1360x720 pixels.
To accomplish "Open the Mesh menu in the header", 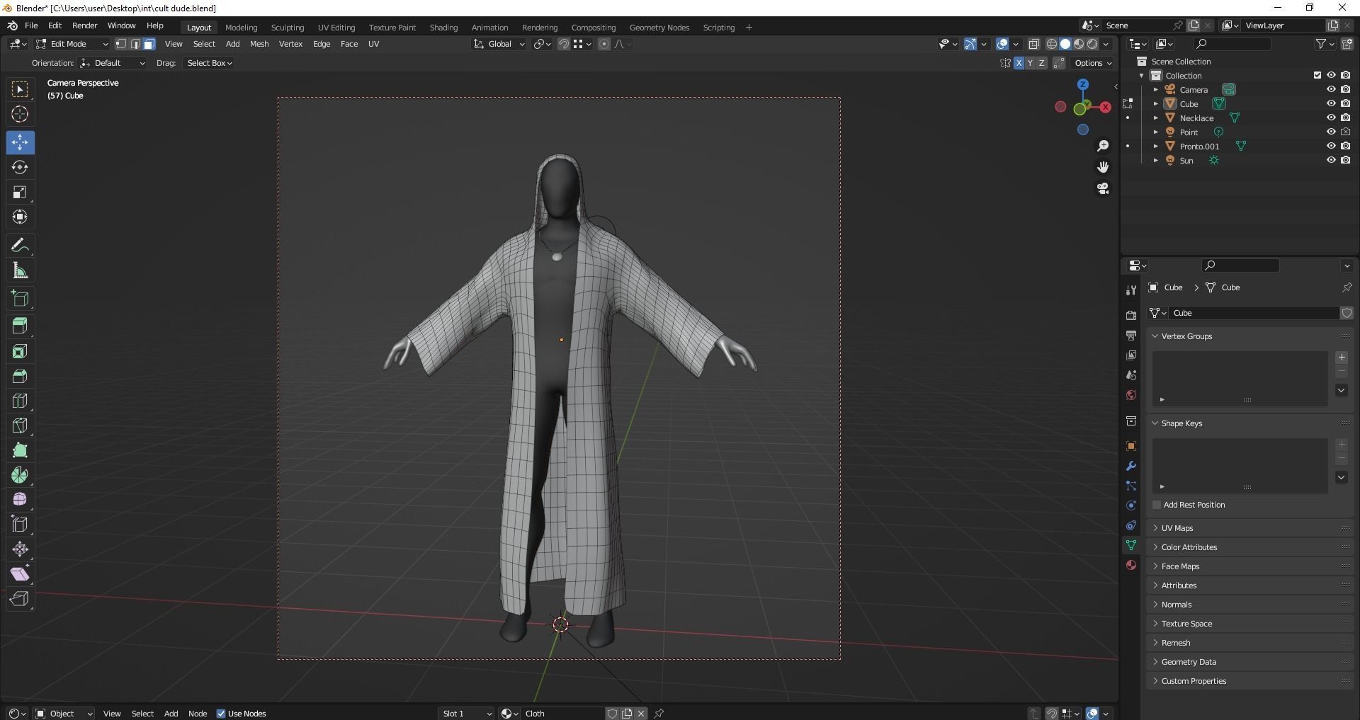I will [x=259, y=44].
